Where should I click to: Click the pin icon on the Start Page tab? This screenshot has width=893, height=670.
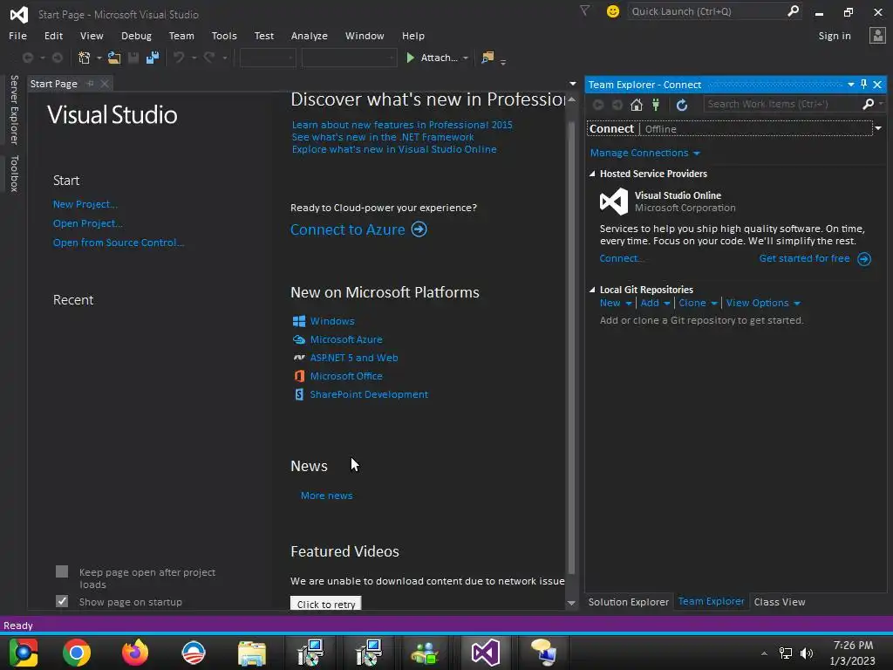(90, 84)
